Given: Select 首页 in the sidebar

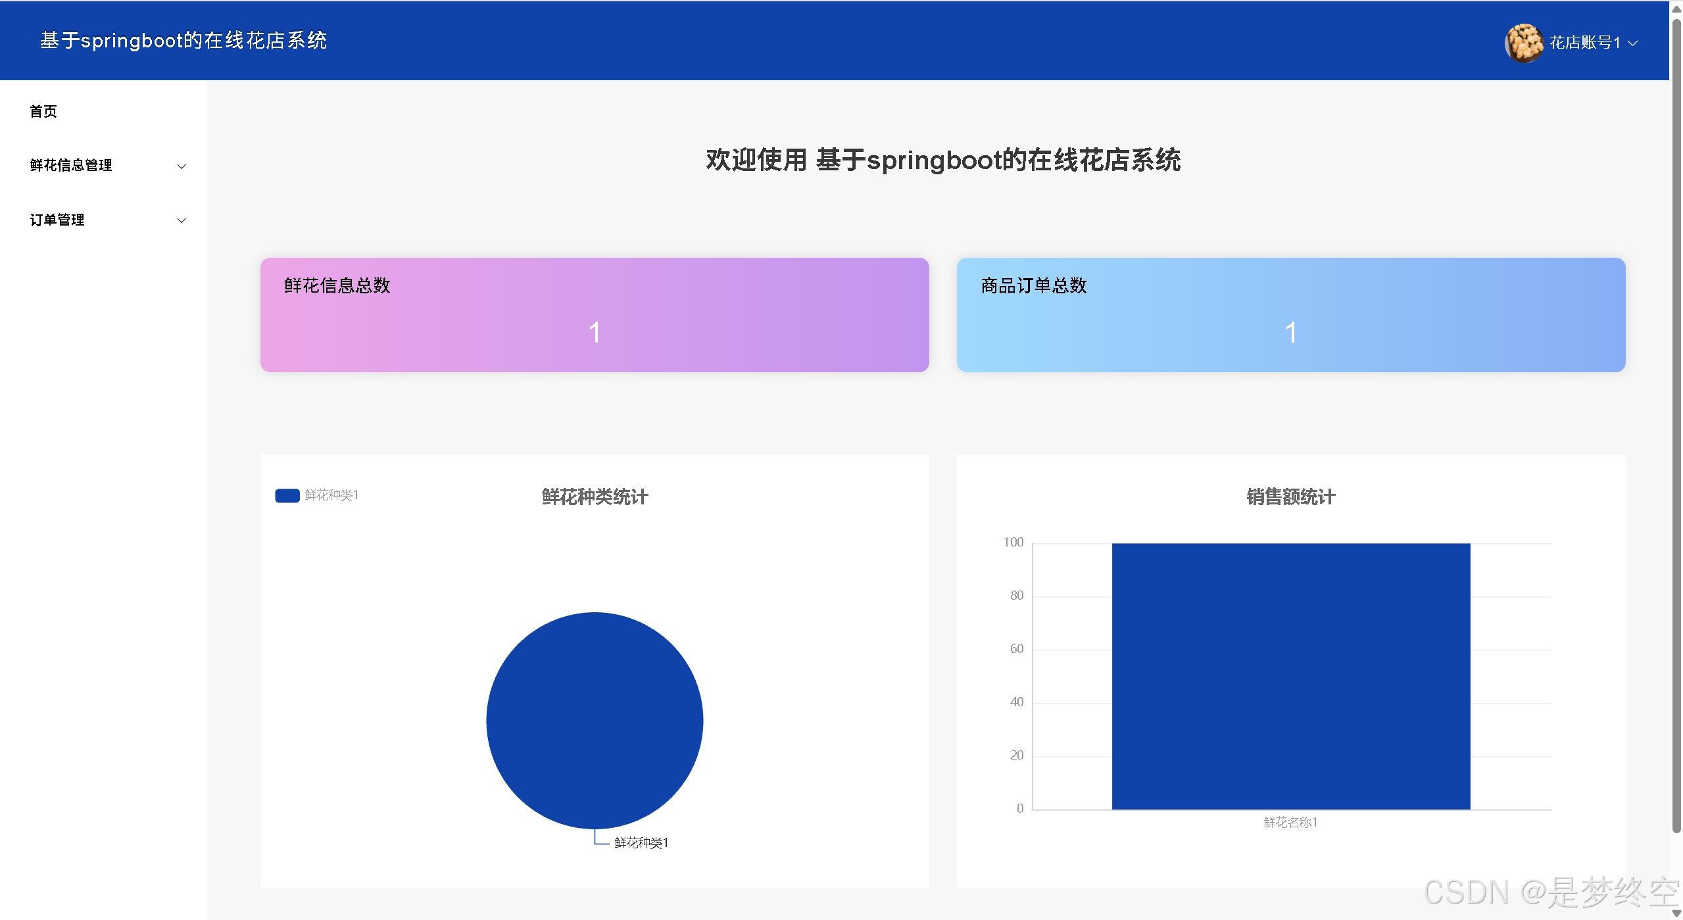Looking at the screenshot, I should [x=43, y=111].
